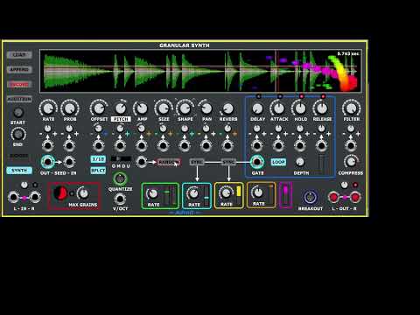Click the GATE input jack

coord(257,162)
